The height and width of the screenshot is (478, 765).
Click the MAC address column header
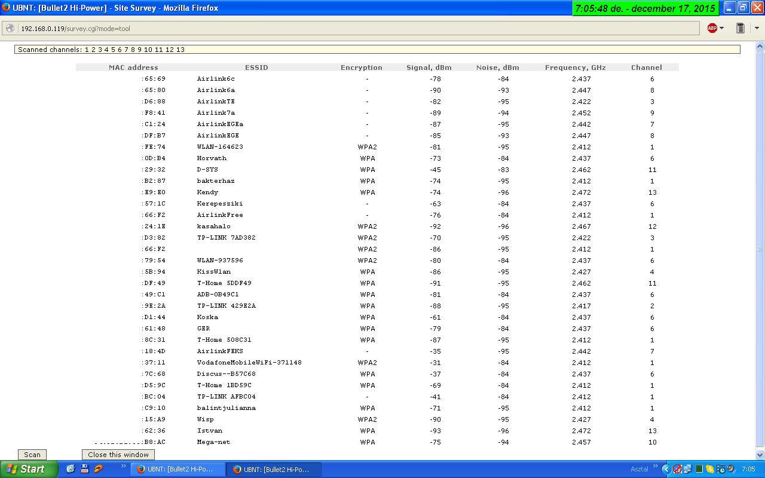133,68
